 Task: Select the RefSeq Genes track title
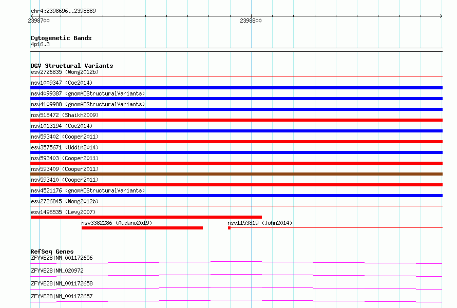[x=52, y=252]
